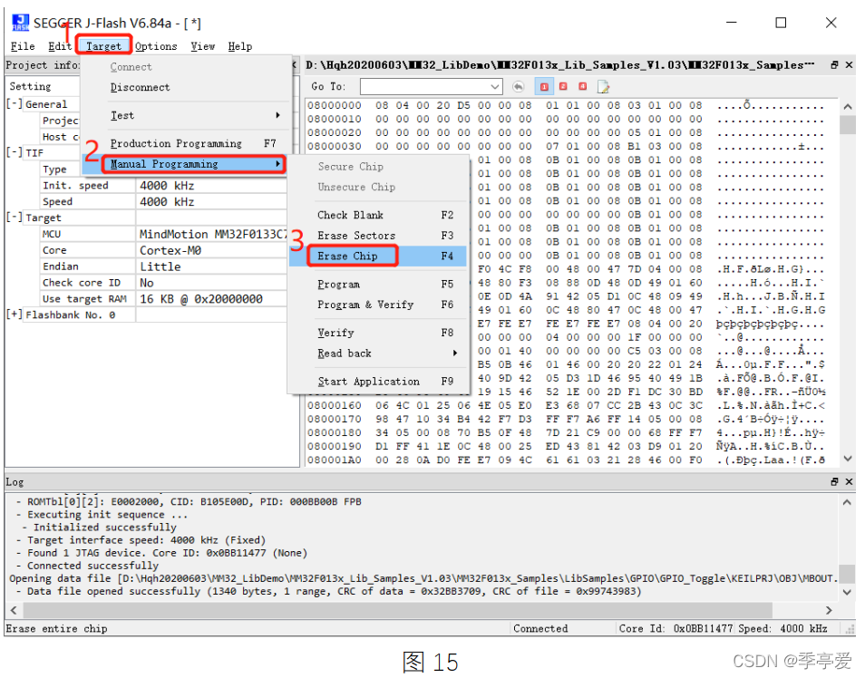The width and height of the screenshot is (865, 678).
Task: Click inside the Go To address field
Action: point(424,87)
